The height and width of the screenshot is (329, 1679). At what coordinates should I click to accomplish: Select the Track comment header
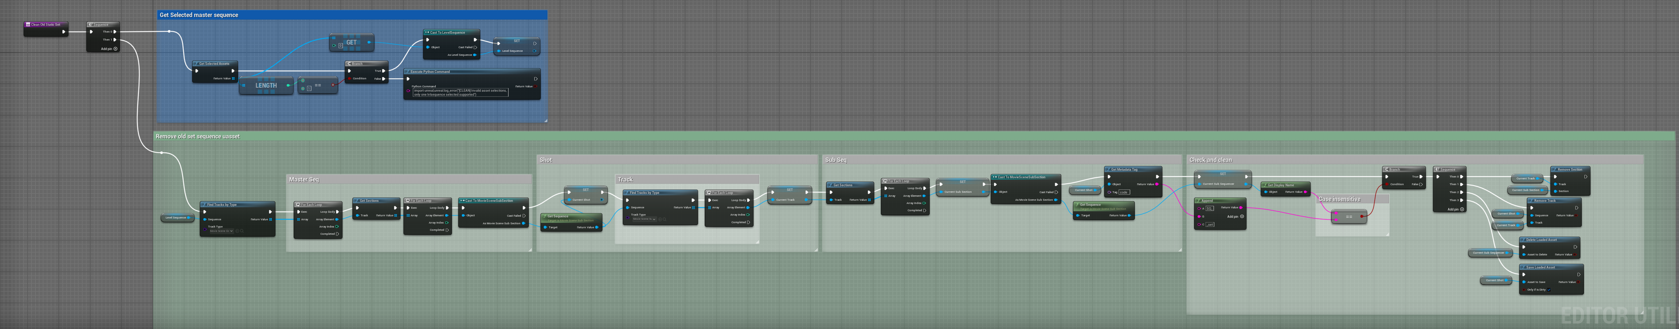coord(687,180)
